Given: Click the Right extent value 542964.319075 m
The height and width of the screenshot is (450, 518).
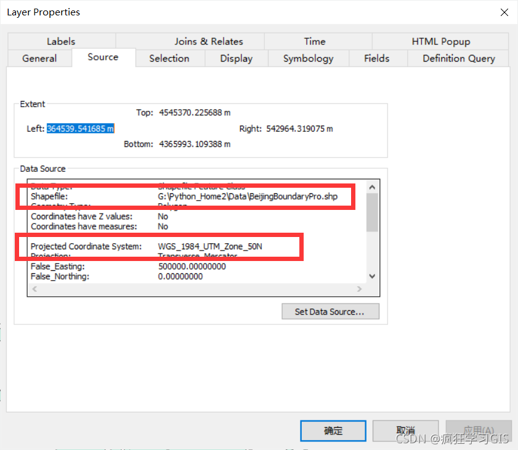Looking at the screenshot, I should (299, 129).
